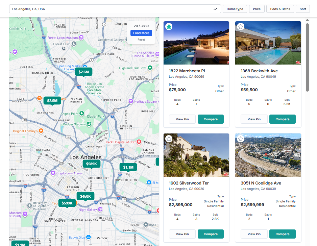Select the $589K map price pin
317x246 pixels.
point(91,164)
